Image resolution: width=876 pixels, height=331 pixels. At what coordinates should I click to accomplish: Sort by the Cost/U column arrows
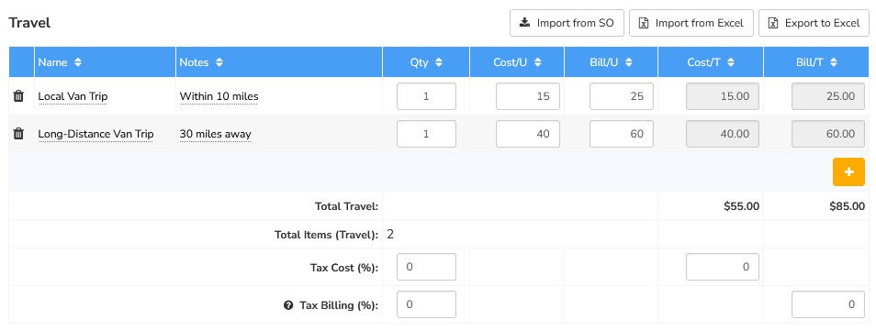click(x=537, y=62)
